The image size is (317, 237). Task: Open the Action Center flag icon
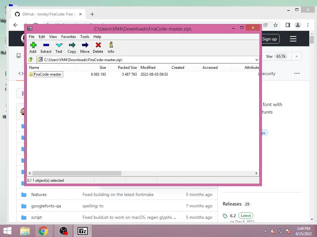[288, 231]
